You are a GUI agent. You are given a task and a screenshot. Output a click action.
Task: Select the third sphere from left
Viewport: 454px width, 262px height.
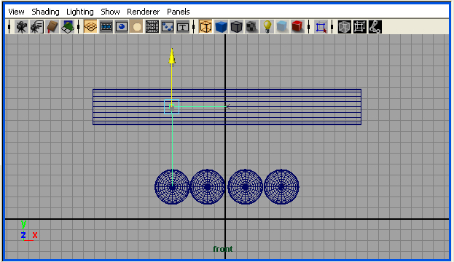[x=246, y=187]
